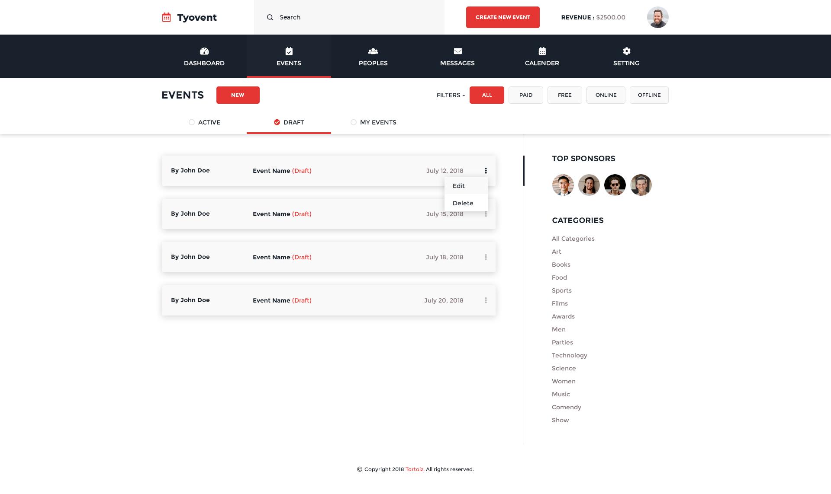
Task: Open the Technology category link
Action: tap(569, 355)
